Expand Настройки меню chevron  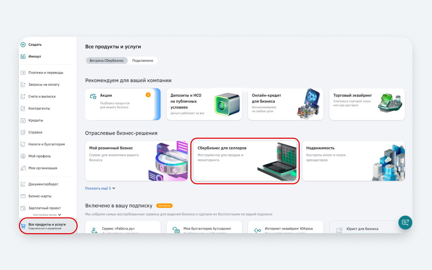pos(60,215)
